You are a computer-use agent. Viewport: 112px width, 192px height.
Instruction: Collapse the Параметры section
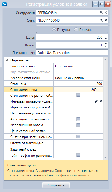click(8, 60)
